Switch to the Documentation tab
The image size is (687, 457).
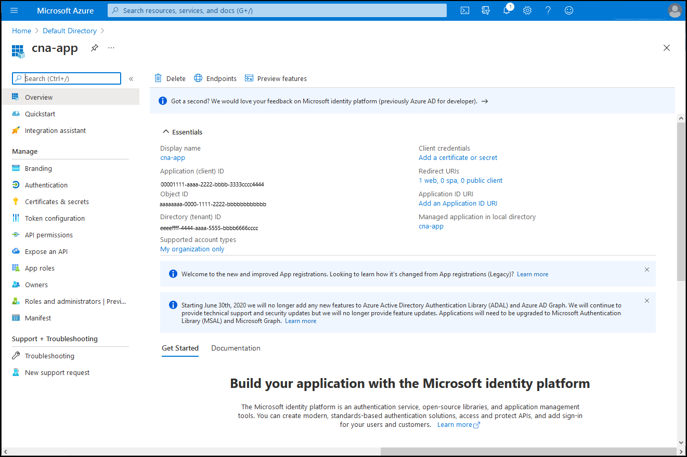pos(236,348)
